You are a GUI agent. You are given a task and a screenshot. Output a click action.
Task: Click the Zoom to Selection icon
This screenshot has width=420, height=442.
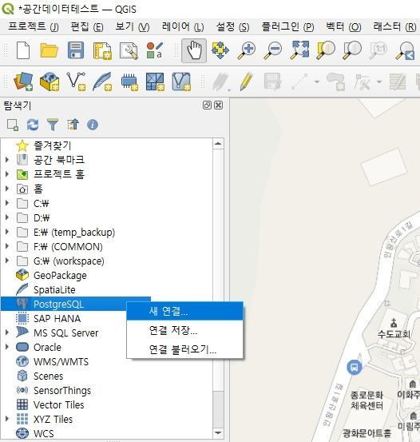point(326,50)
